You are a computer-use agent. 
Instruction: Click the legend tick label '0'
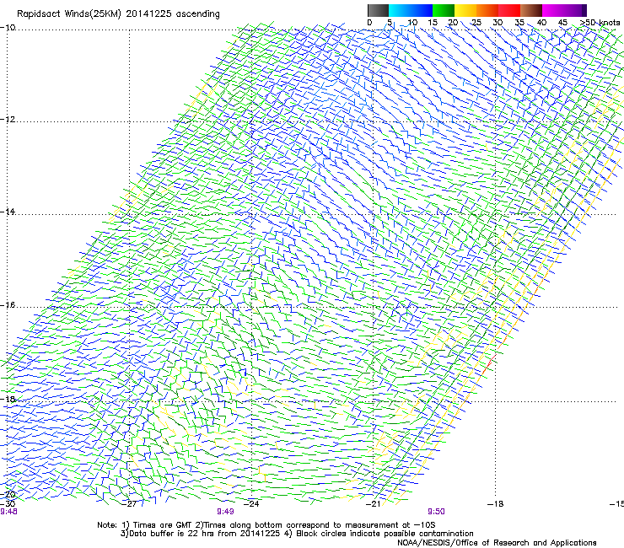(369, 23)
